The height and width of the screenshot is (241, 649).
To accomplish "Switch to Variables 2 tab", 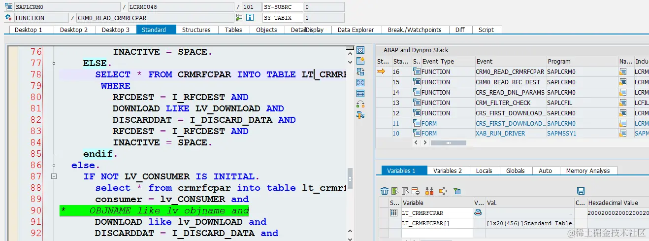I will click(448, 171).
